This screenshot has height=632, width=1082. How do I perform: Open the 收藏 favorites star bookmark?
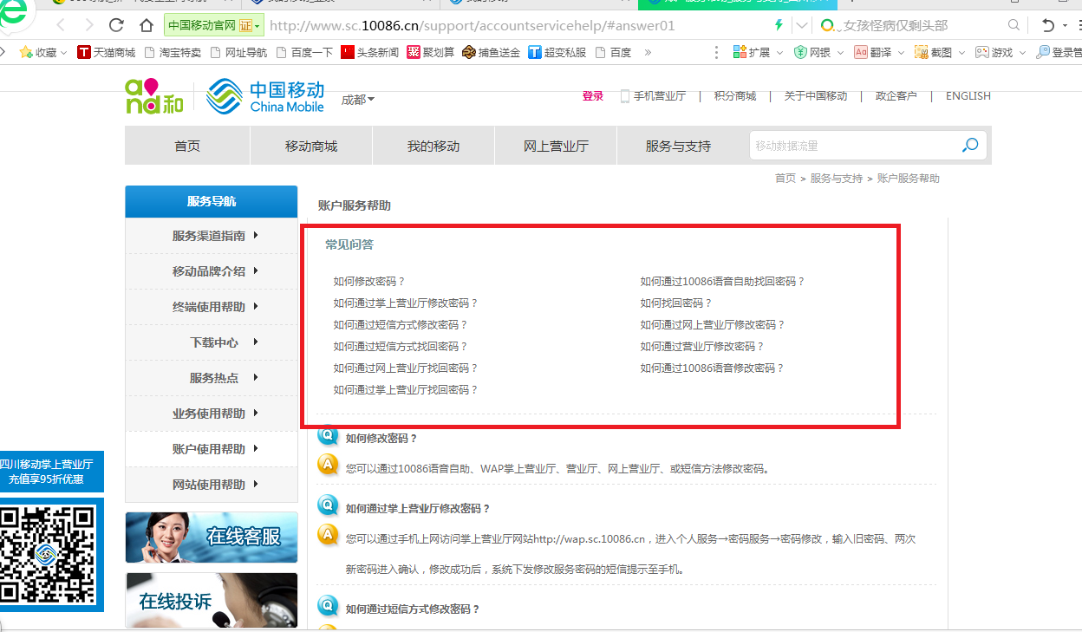(x=37, y=52)
